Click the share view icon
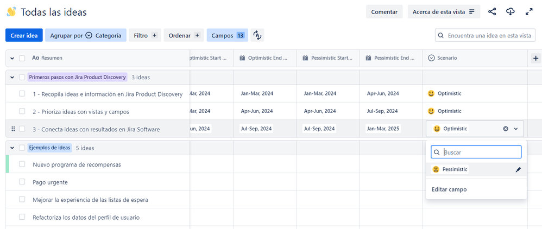The width and height of the screenshot is (542, 229). click(492, 12)
